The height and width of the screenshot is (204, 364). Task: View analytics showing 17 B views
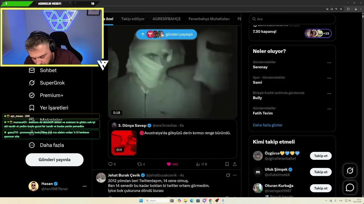point(202,164)
